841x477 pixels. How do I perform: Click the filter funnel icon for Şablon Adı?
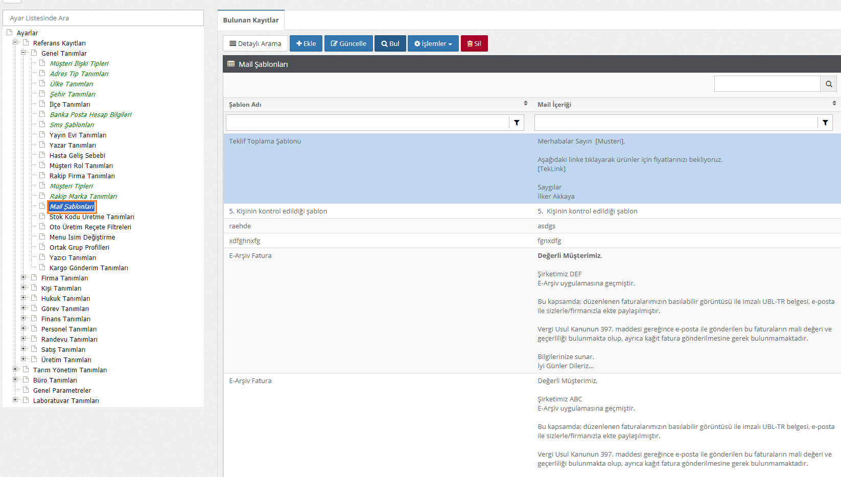click(x=517, y=123)
